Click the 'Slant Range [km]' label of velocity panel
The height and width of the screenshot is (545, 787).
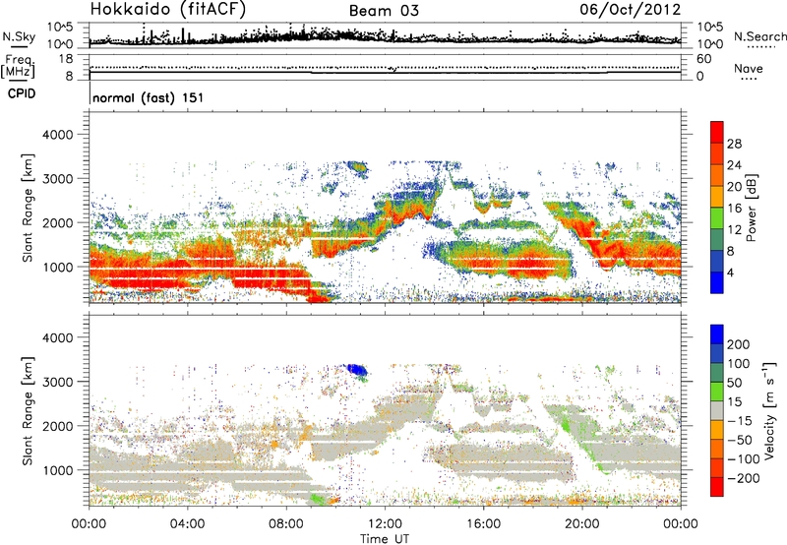[x=28, y=410]
